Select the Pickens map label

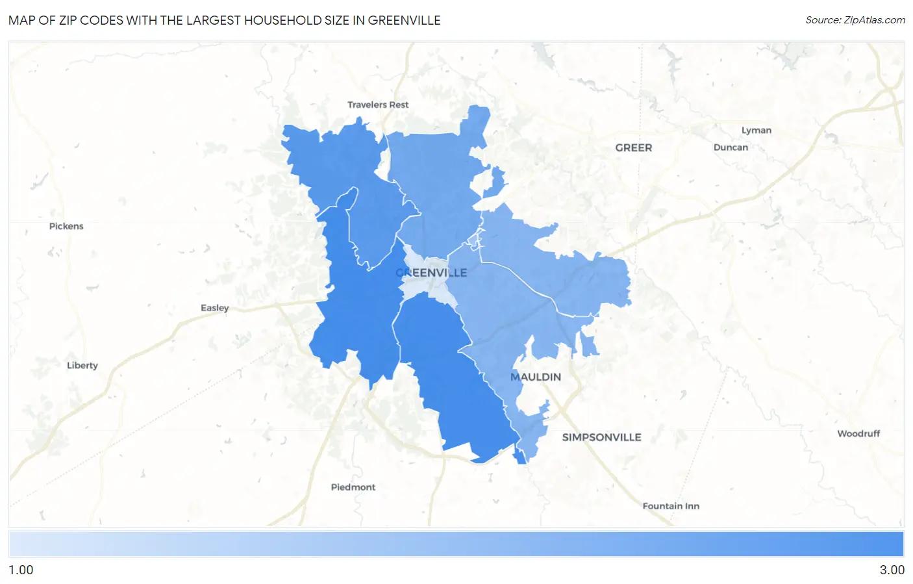pos(66,226)
